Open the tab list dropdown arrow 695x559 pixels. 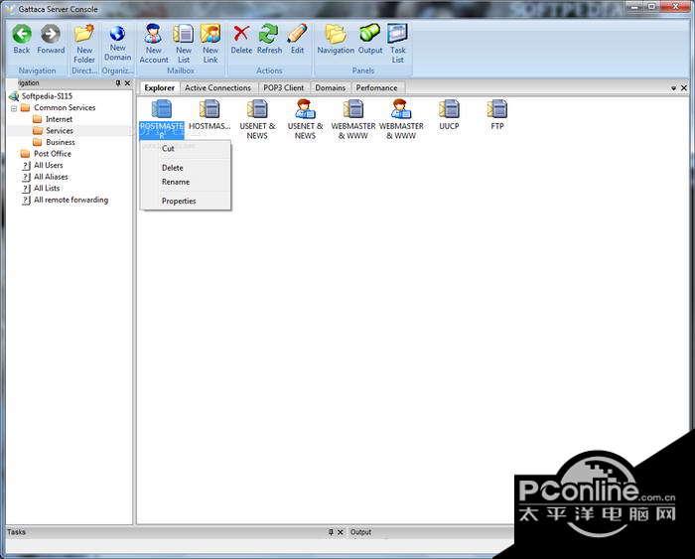(674, 88)
